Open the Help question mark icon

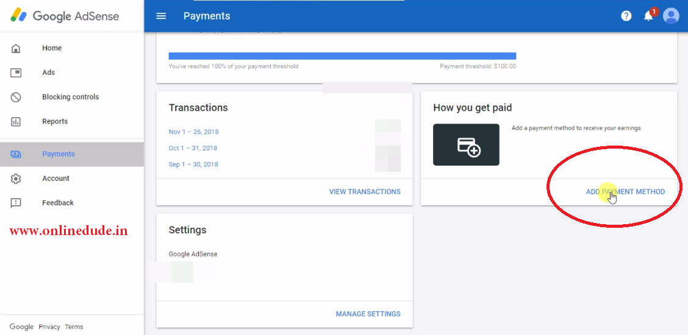[626, 16]
